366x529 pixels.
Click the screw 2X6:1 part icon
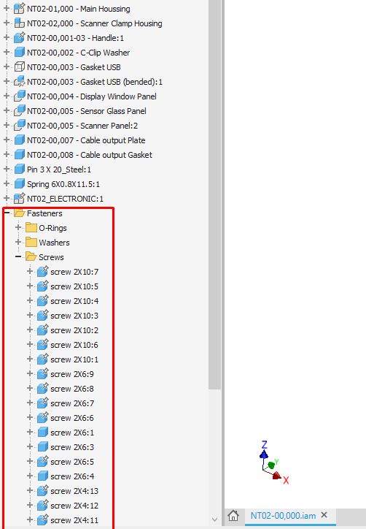pyautogui.click(x=43, y=432)
